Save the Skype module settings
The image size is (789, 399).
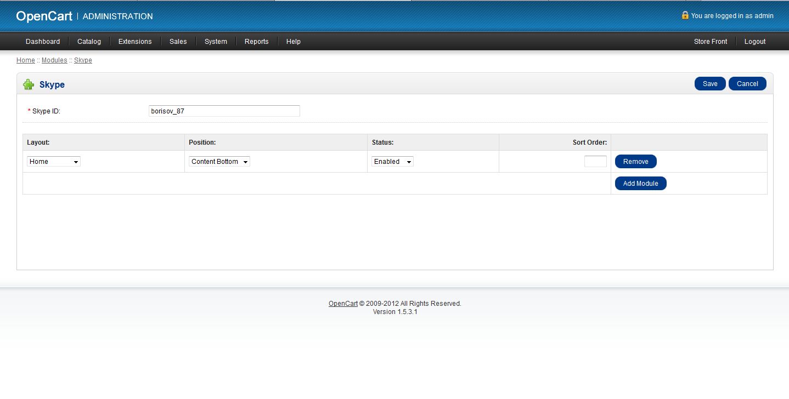(x=710, y=84)
